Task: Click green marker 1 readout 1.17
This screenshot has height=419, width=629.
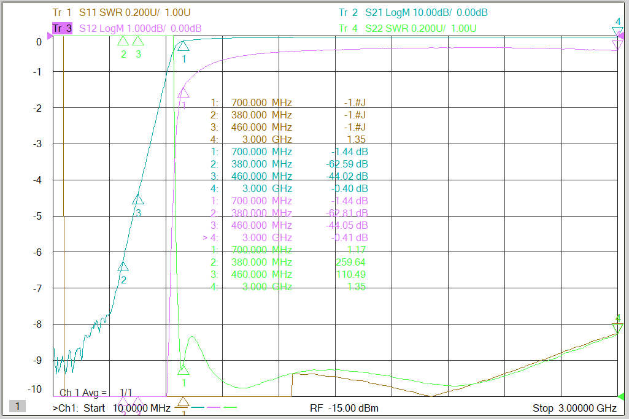Action: [x=357, y=250]
